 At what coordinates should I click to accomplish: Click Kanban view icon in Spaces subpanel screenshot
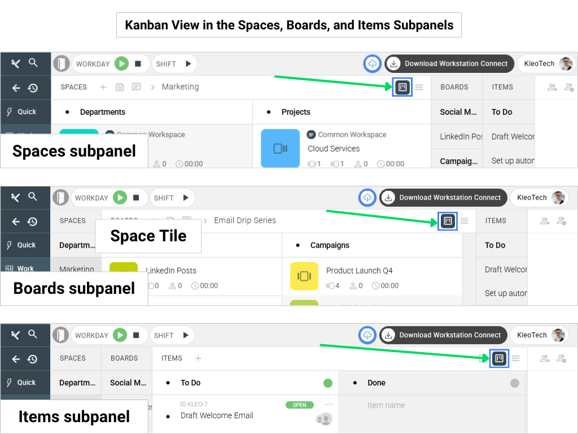coord(402,88)
